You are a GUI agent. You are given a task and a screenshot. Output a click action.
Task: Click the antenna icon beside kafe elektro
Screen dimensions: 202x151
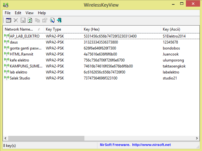pos(7,60)
